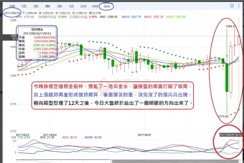Switch to the 分时 tab
244x163 pixels.
(x=12, y=6)
